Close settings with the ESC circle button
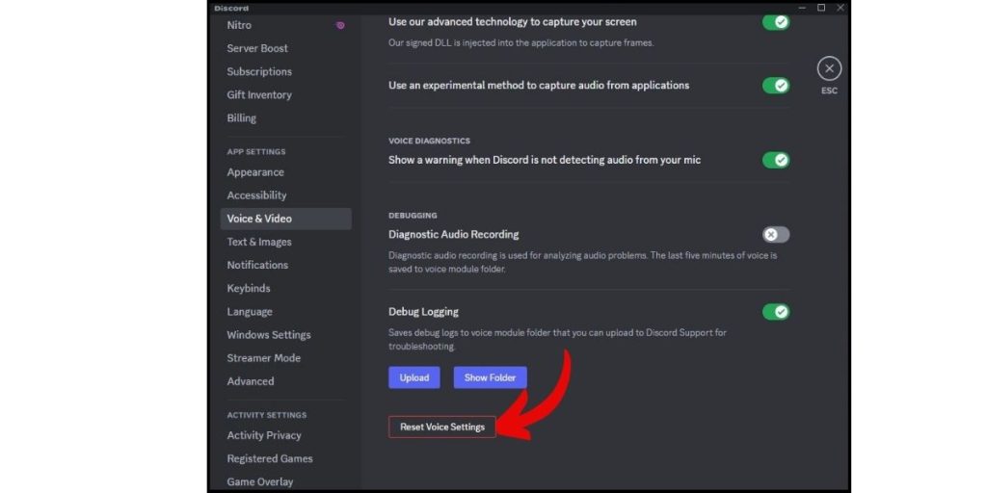Screen dimensions: 987x493 pos(829,68)
